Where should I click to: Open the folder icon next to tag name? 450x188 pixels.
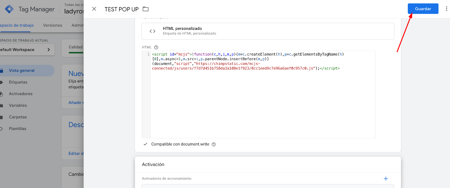(x=145, y=9)
